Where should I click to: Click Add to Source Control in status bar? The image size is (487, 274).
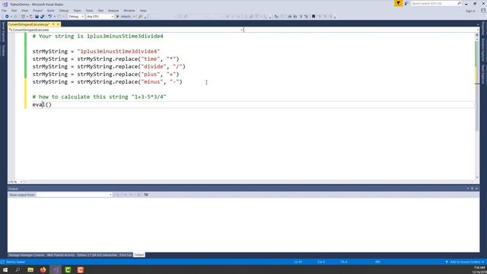[x=465, y=262]
